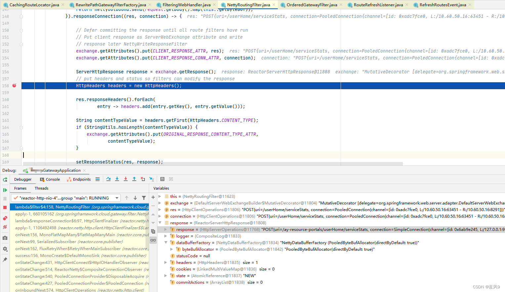Switch to Console tab

[x=50, y=179]
